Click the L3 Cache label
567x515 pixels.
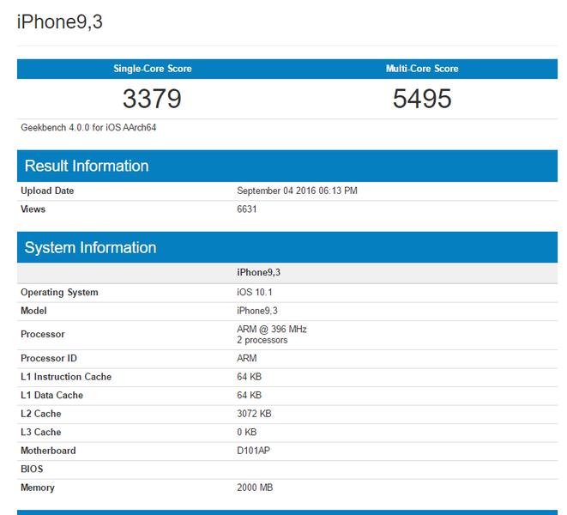coord(41,432)
